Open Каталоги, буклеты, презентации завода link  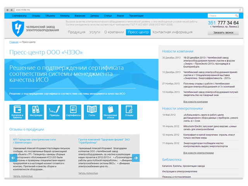[x=183, y=166]
